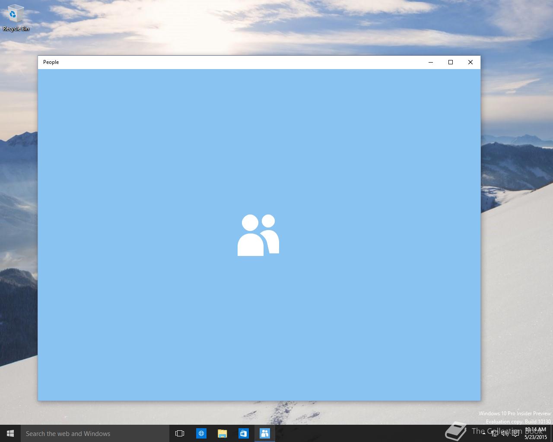
Task: Open the Recycle Bin desktop icon
Action: pos(16,18)
